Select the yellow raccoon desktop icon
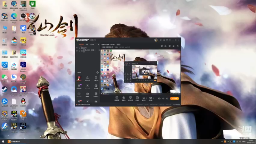Image resolution: width=256 pixels, height=144 pixels. (x=23, y=42)
